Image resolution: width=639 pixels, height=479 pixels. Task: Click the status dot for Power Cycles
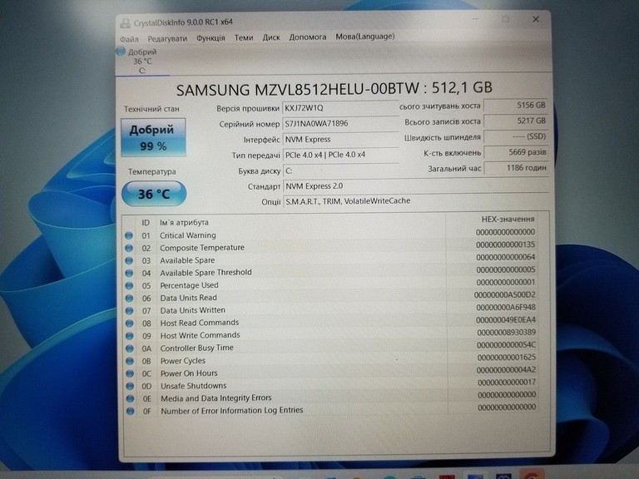[130, 361]
